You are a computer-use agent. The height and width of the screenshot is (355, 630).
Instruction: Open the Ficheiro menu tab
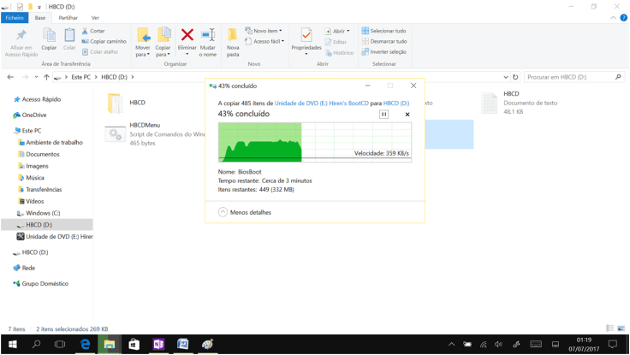tap(15, 17)
